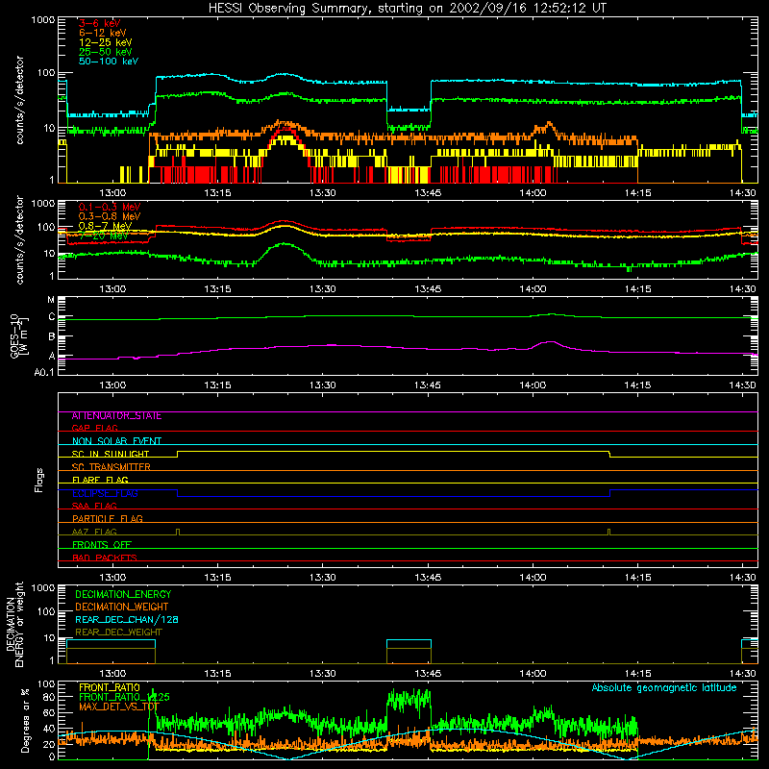Click the A0.1 level label on GOES panel
769x769 pixels.
tap(44, 372)
